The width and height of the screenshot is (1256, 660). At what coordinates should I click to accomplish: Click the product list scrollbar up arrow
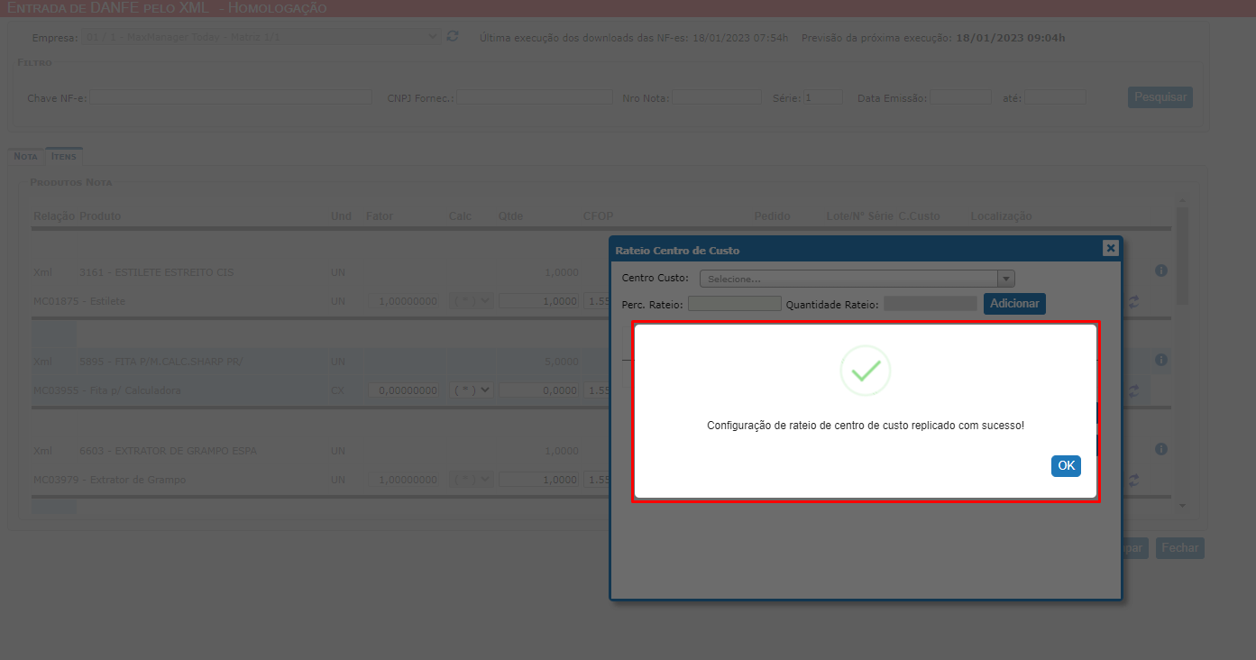1183,200
